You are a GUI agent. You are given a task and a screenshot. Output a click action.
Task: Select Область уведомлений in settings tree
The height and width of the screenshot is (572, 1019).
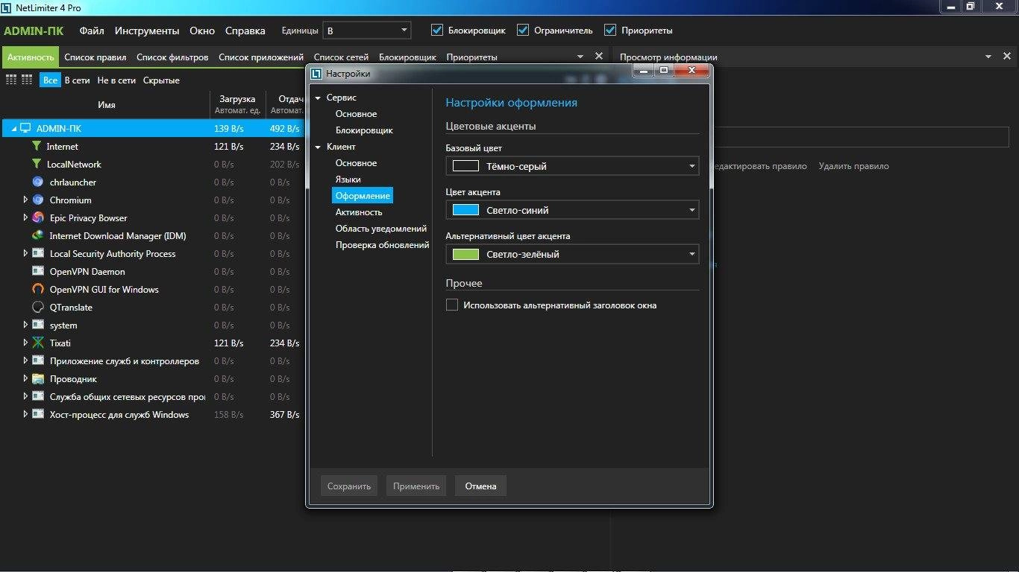click(381, 229)
